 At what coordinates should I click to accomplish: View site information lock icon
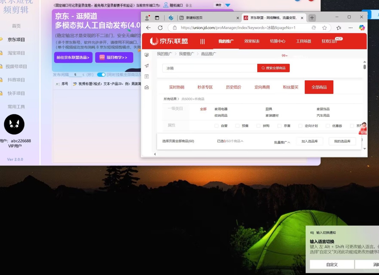tap(175, 28)
